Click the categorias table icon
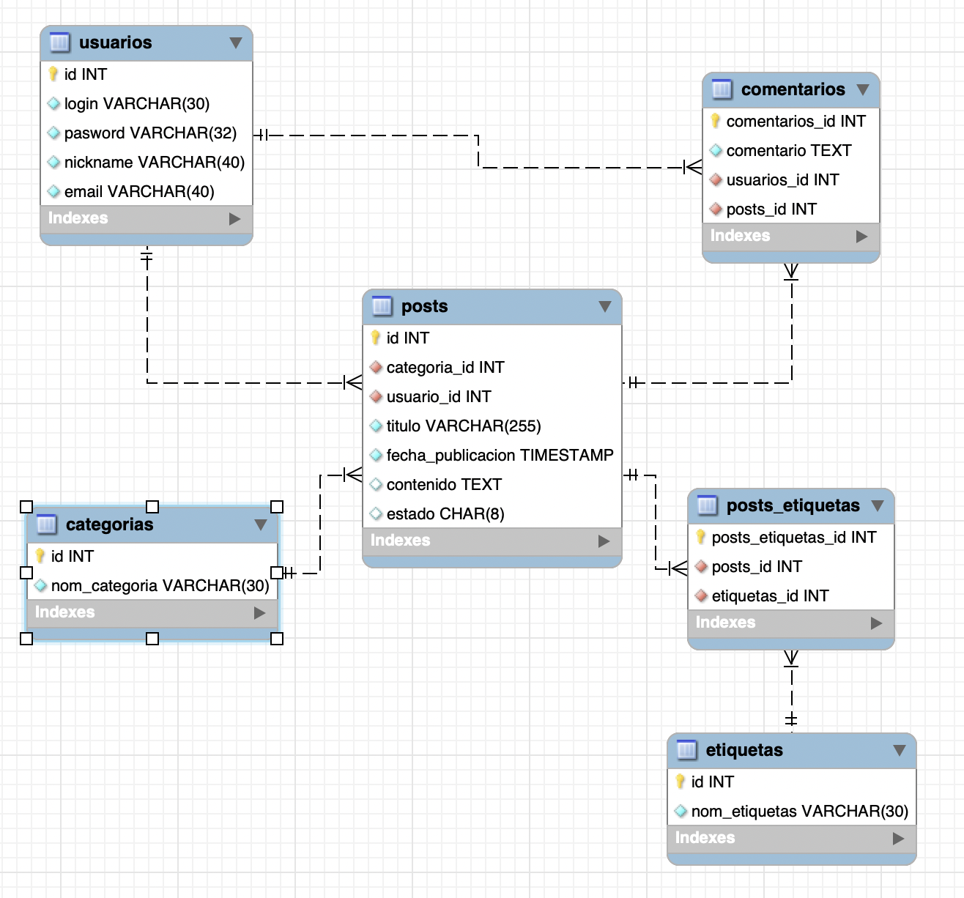Image resolution: width=964 pixels, height=898 pixels. [46, 524]
